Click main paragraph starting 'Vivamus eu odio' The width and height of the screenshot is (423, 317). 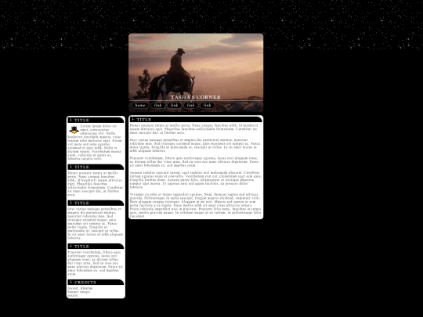196,205
